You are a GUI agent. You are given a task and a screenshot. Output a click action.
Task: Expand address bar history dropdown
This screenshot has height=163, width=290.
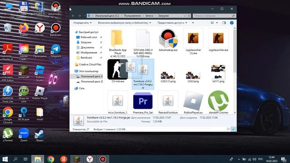coord(184,16)
